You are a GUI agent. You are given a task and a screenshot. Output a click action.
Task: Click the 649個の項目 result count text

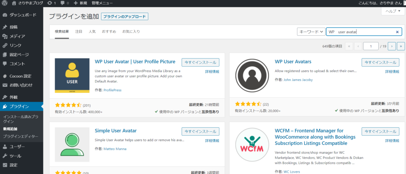[332, 46]
